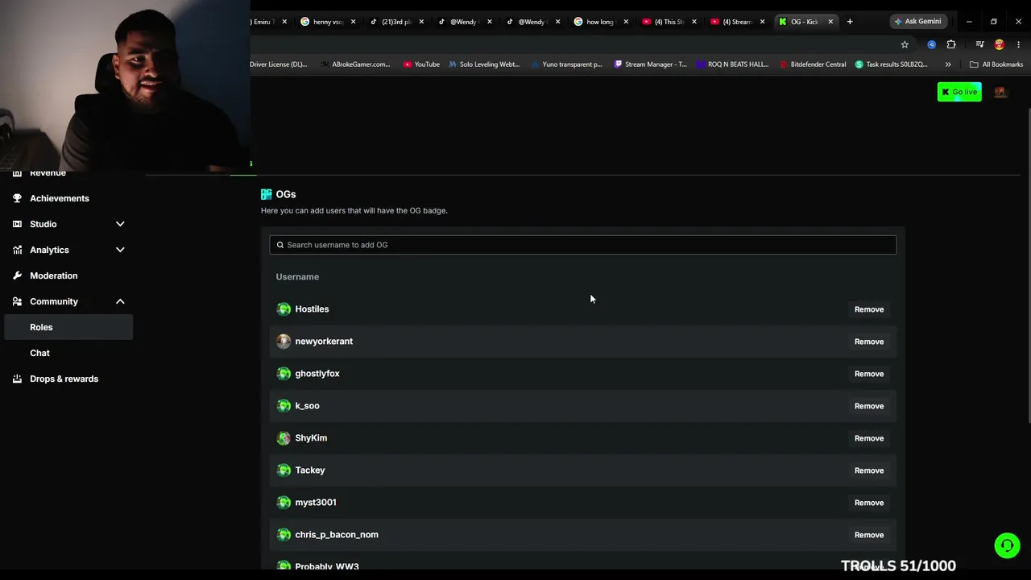Viewport: 1031px width, 580px height.
Task: Expand the Studio section chevron
Action: pos(120,224)
